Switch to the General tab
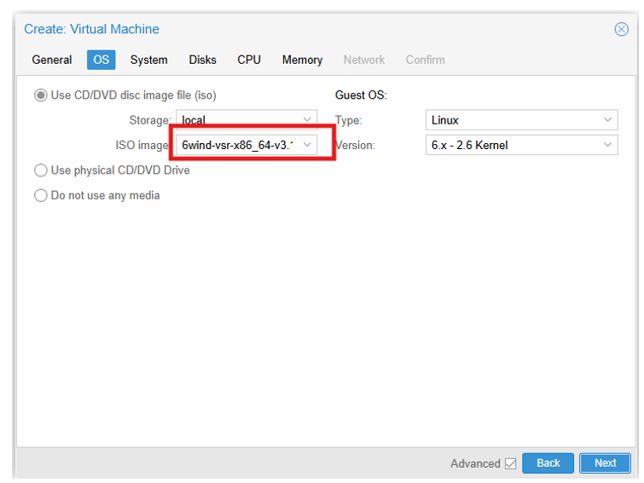 pos(52,60)
